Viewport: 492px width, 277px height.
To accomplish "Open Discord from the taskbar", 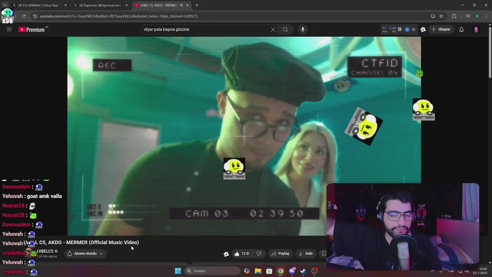I will 292,271.
